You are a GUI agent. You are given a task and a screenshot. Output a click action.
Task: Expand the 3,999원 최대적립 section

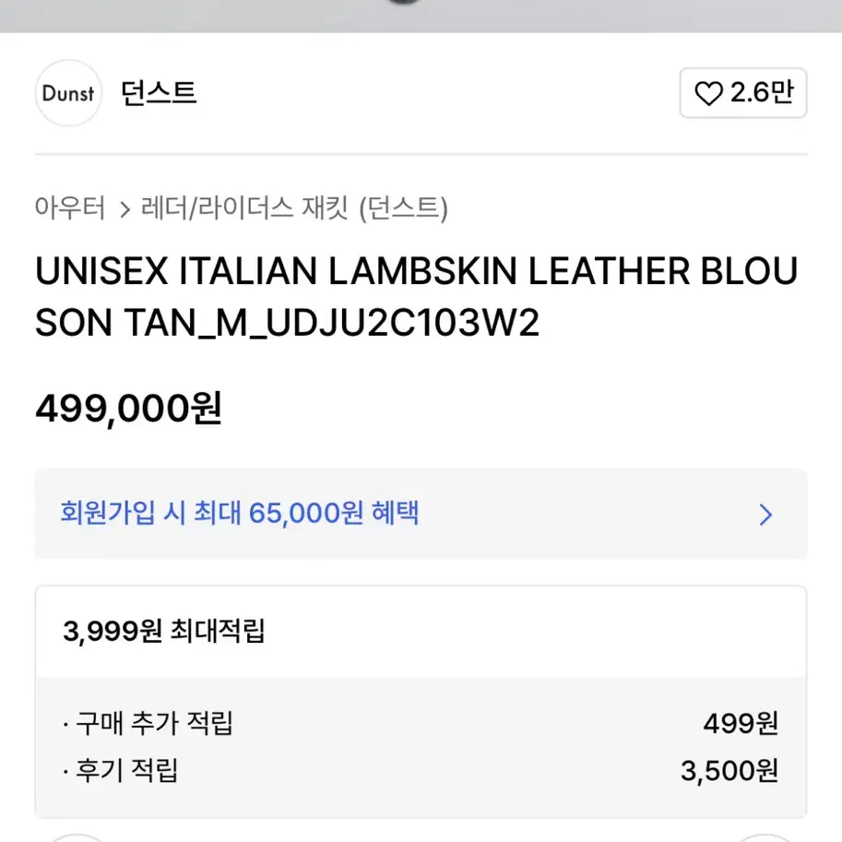[421, 631]
